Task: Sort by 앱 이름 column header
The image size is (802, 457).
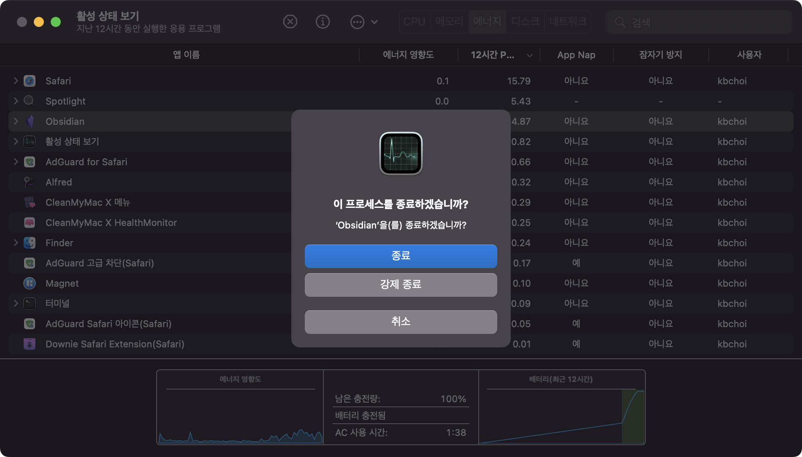Action: click(186, 55)
